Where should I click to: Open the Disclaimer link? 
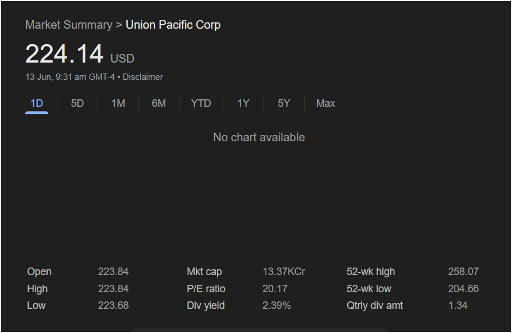pyautogui.click(x=143, y=77)
